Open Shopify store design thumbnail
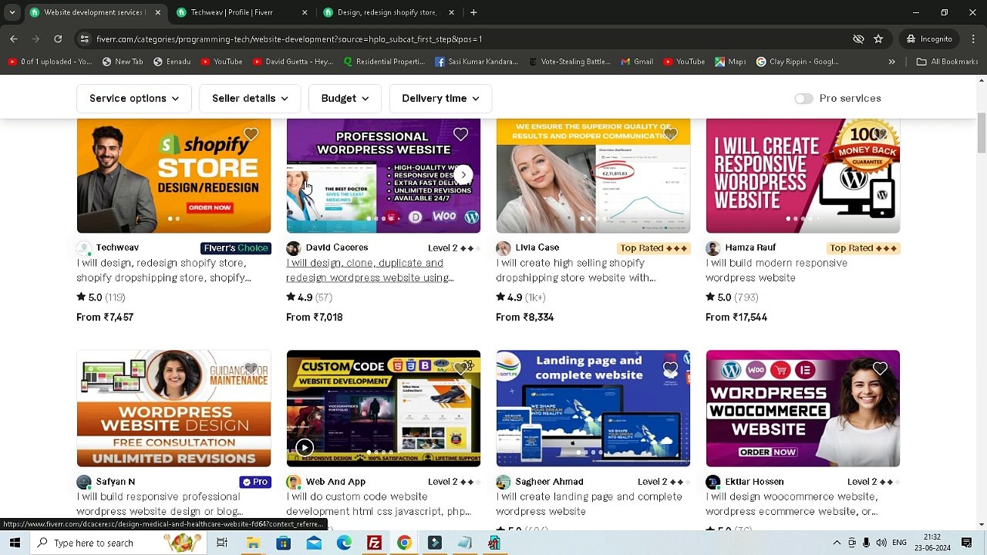This screenshot has height=555, width=987. (x=173, y=176)
